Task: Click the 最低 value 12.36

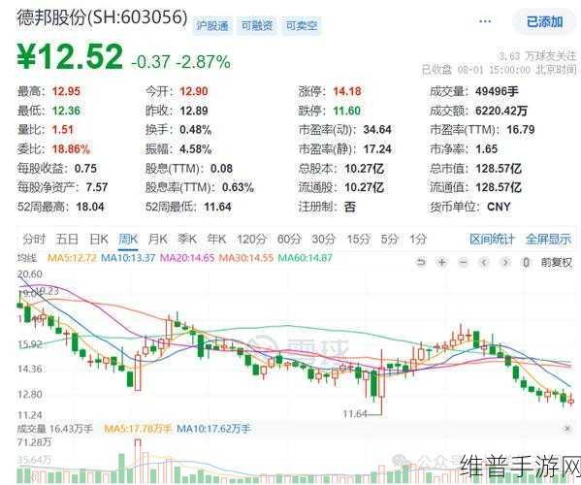Action: coord(66,111)
